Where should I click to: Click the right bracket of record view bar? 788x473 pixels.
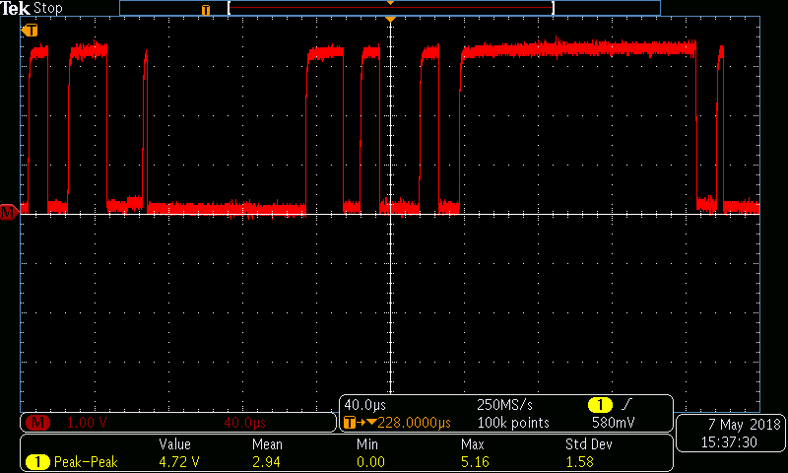click(x=553, y=8)
